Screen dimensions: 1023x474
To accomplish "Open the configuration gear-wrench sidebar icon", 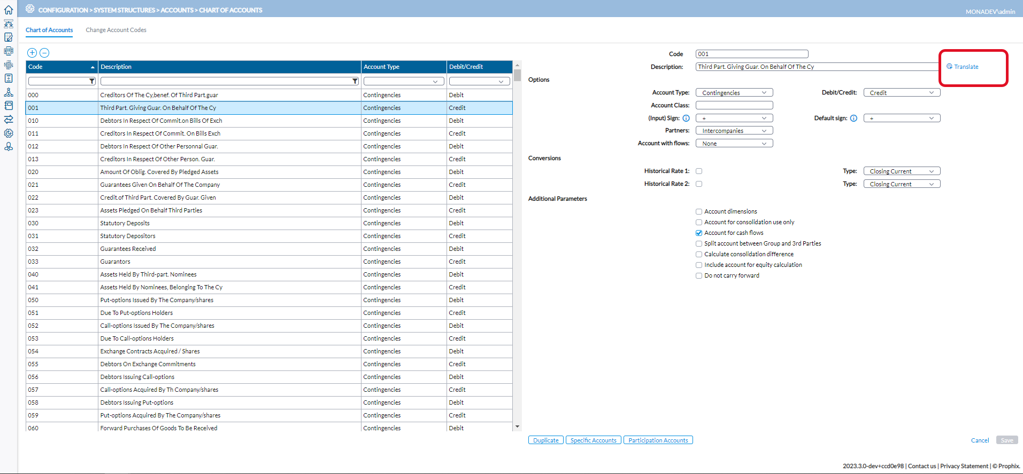I will point(9,133).
